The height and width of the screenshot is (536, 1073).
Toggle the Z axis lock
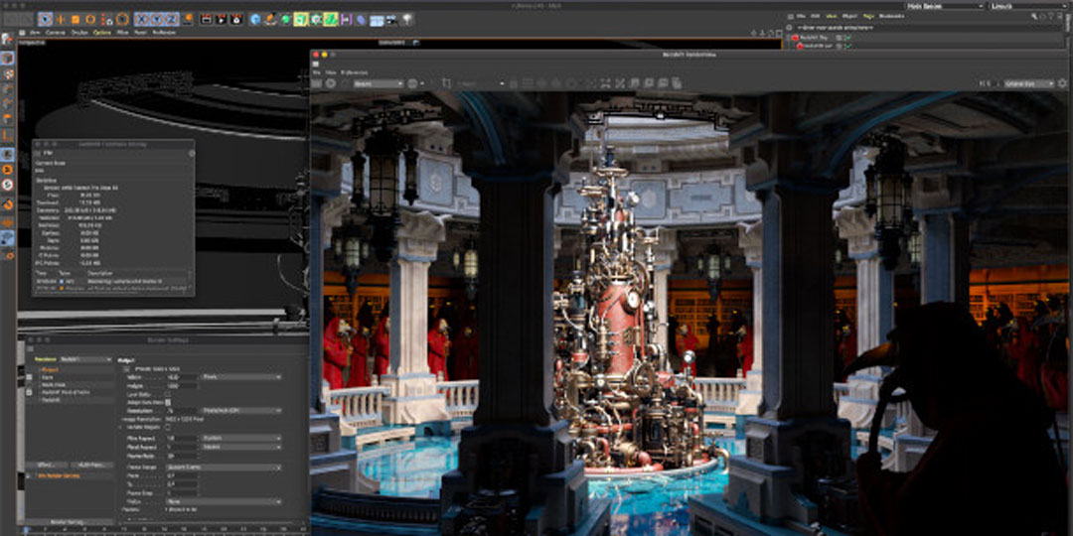[x=172, y=19]
